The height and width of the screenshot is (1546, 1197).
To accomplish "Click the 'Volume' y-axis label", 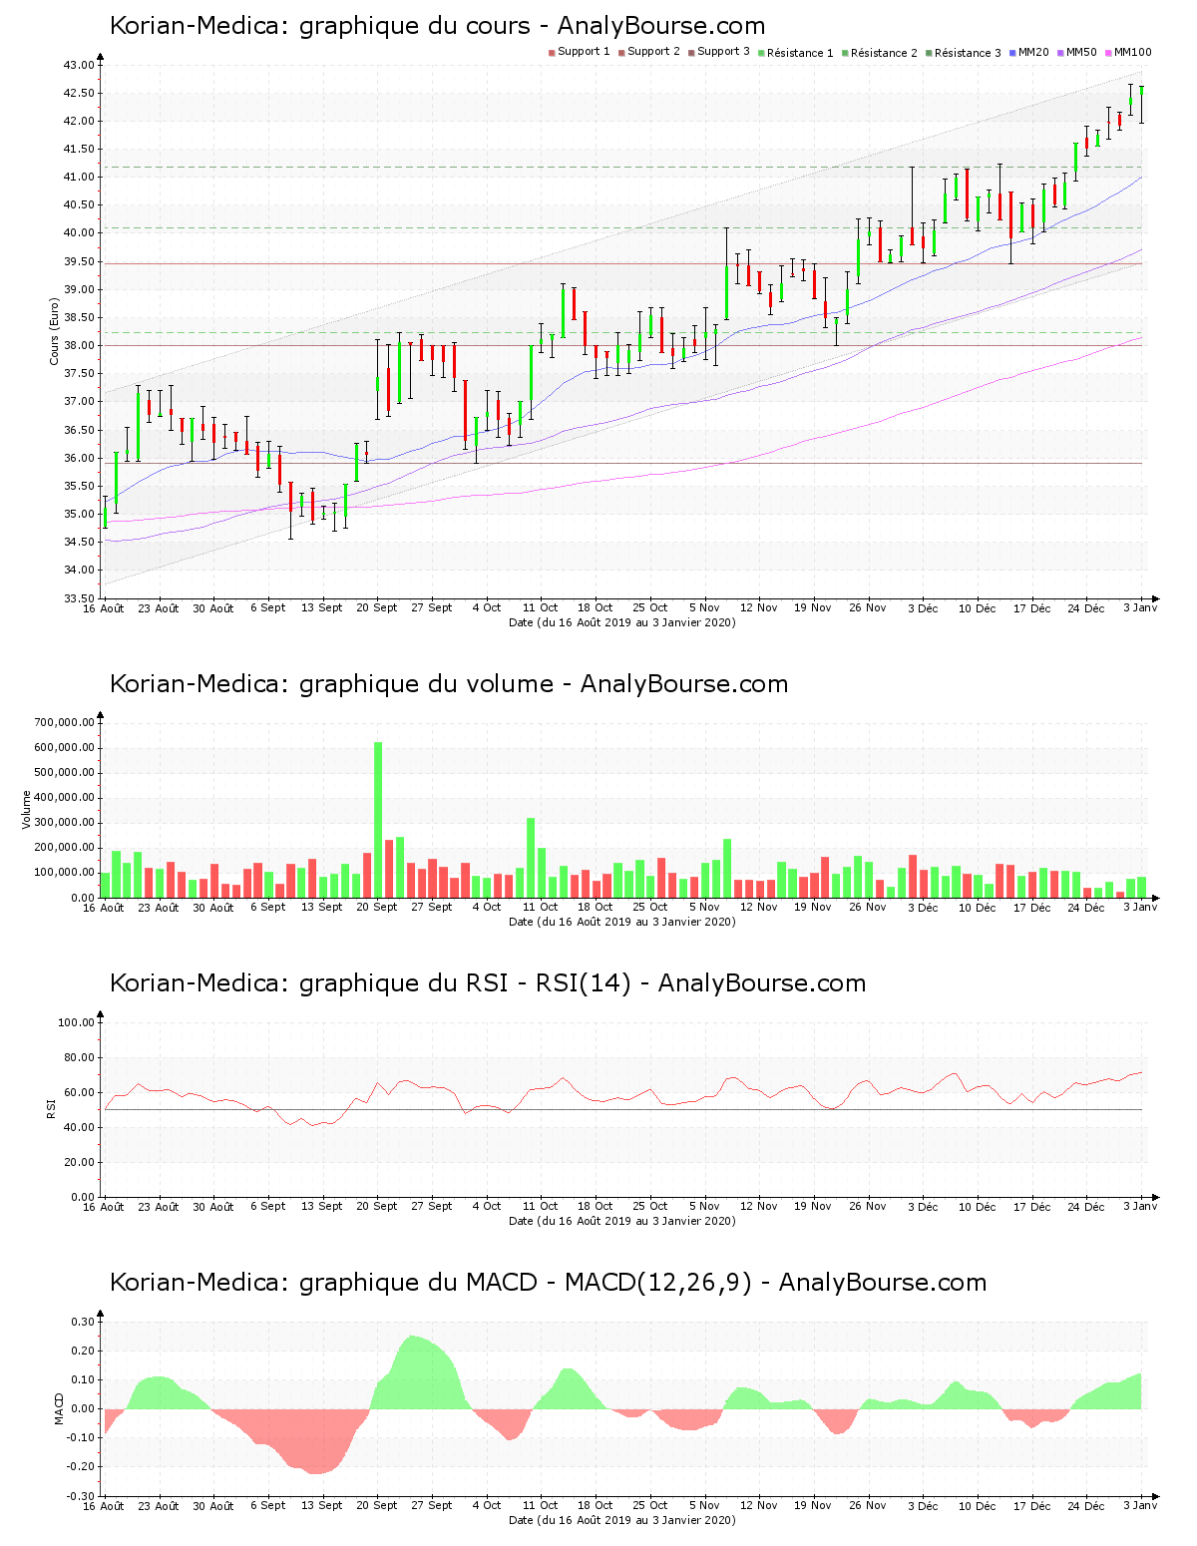I will click(27, 809).
